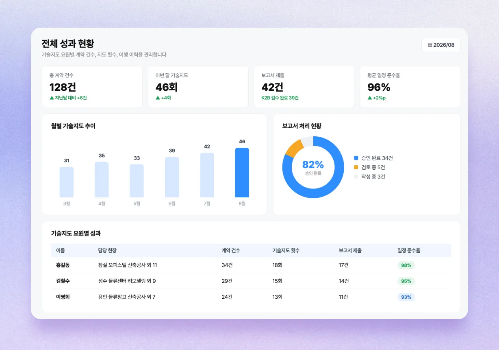Click the green up triangle in 이번 달 기술지도 card
The image size is (499, 350).
click(x=158, y=98)
